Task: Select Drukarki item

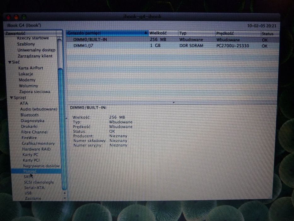Action: click(x=29, y=127)
